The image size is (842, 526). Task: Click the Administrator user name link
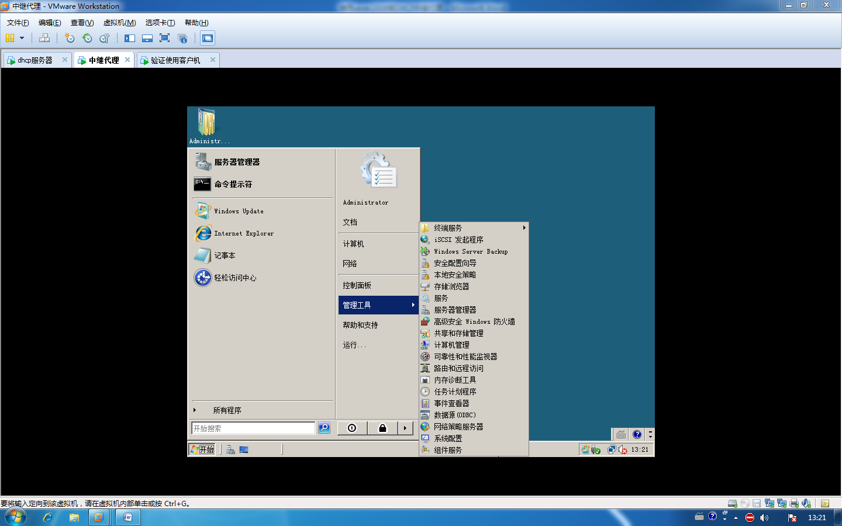(365, 202)
